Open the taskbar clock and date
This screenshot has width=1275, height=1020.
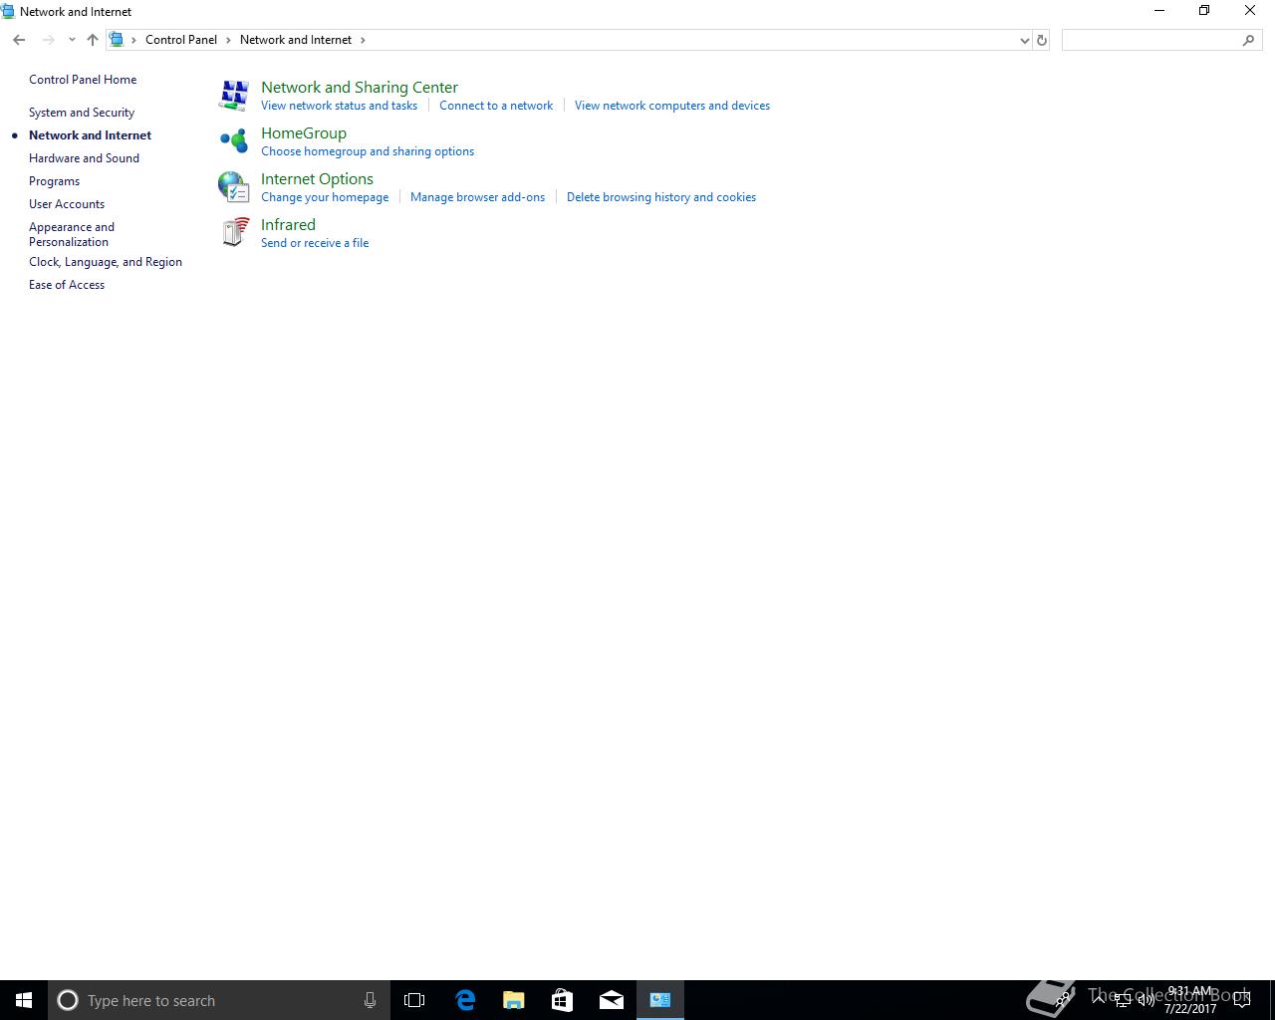[1190, 1000]
